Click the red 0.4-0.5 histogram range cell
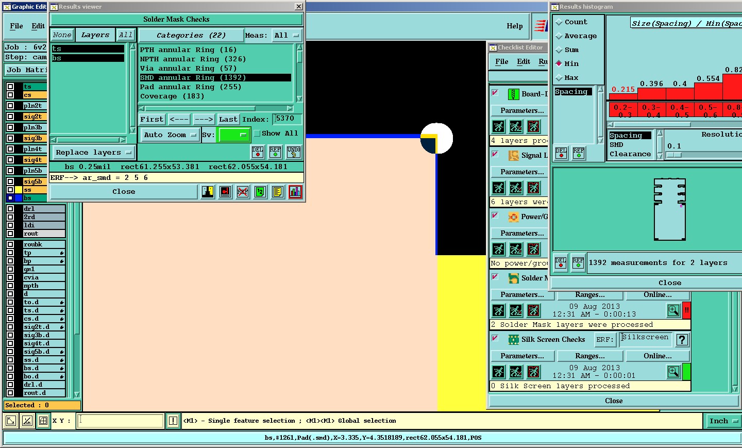This screenshot has height=448, width=742. [680, 110]
